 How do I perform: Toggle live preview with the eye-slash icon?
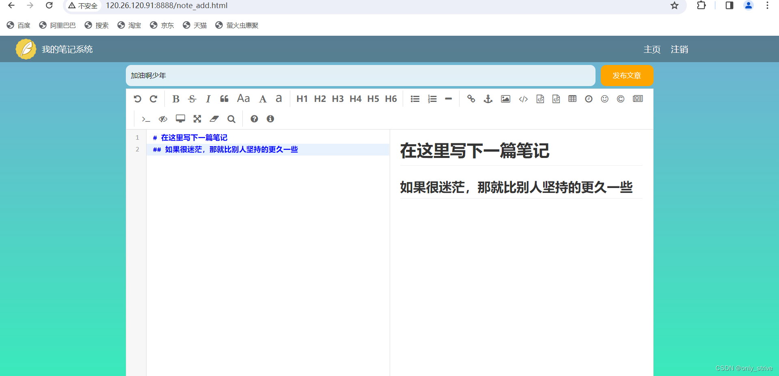(x=163, y=119)
